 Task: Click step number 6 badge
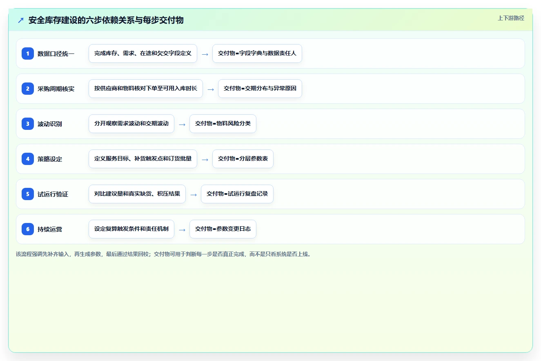point(28,229)
